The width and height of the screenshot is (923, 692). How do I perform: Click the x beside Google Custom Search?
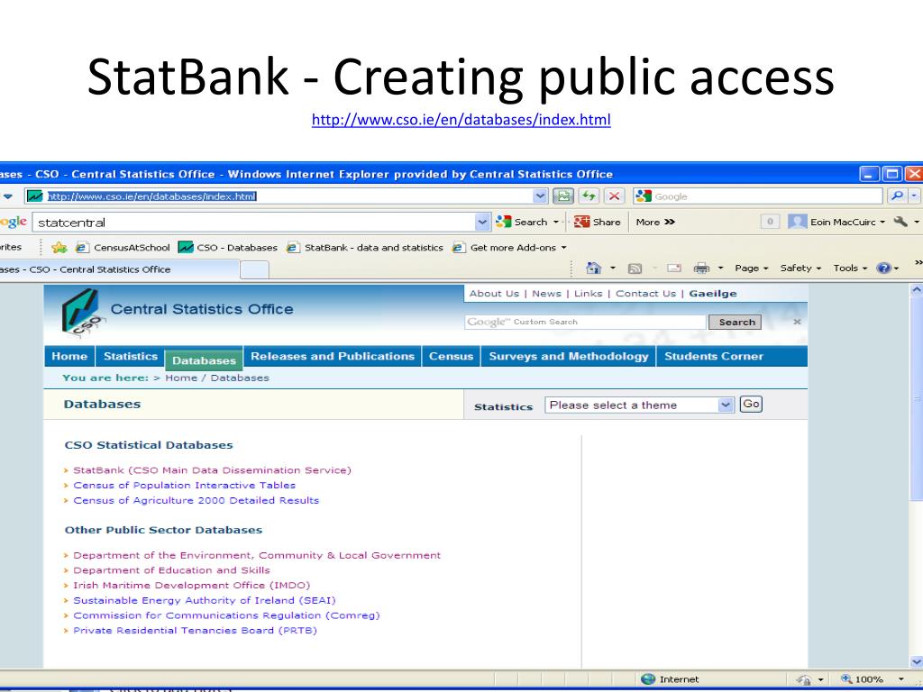point(797,322)
